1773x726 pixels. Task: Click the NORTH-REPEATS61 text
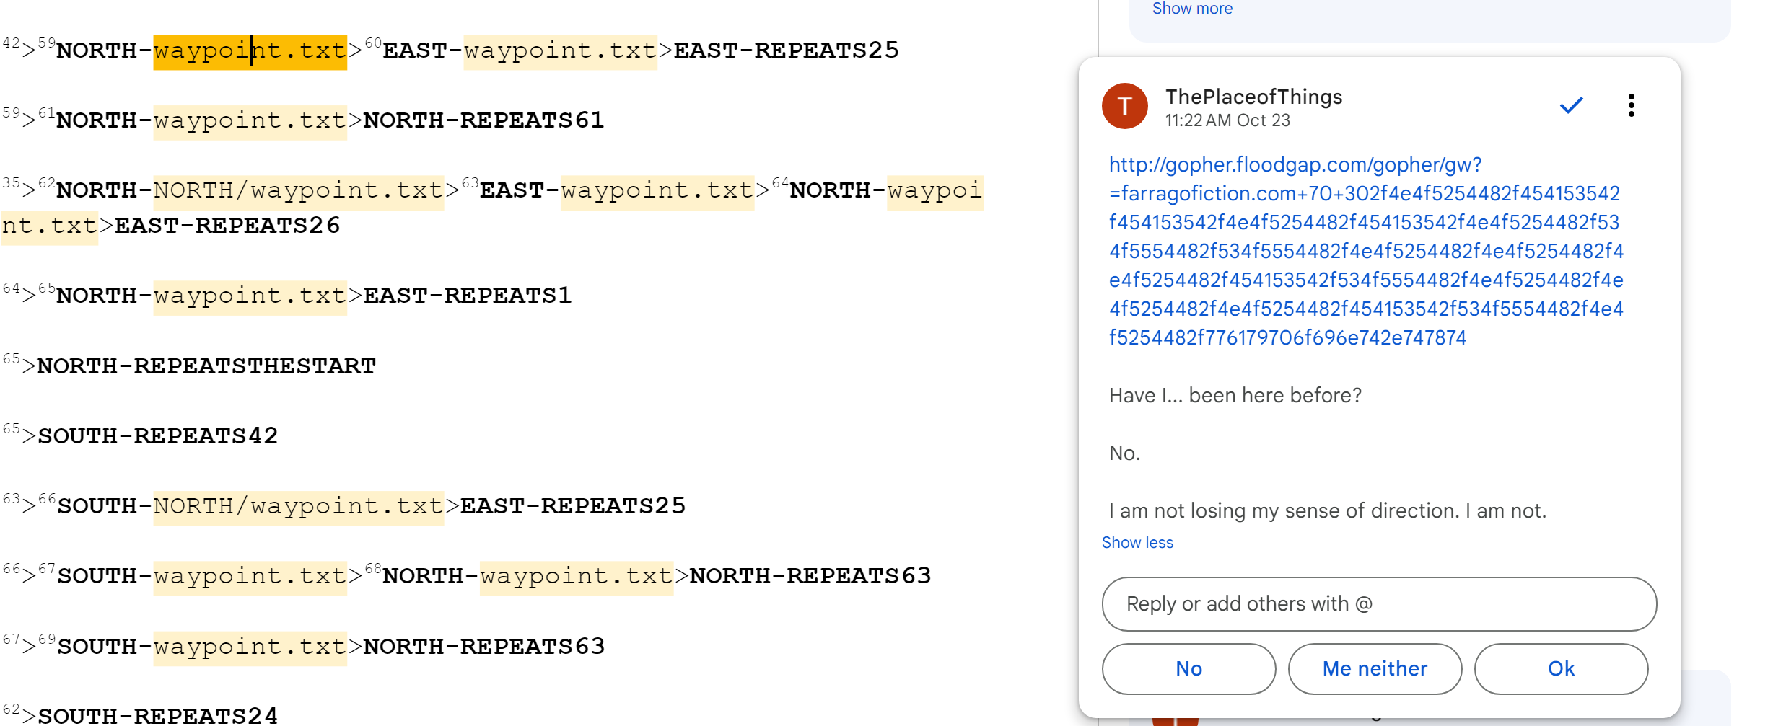pos(483,120)
